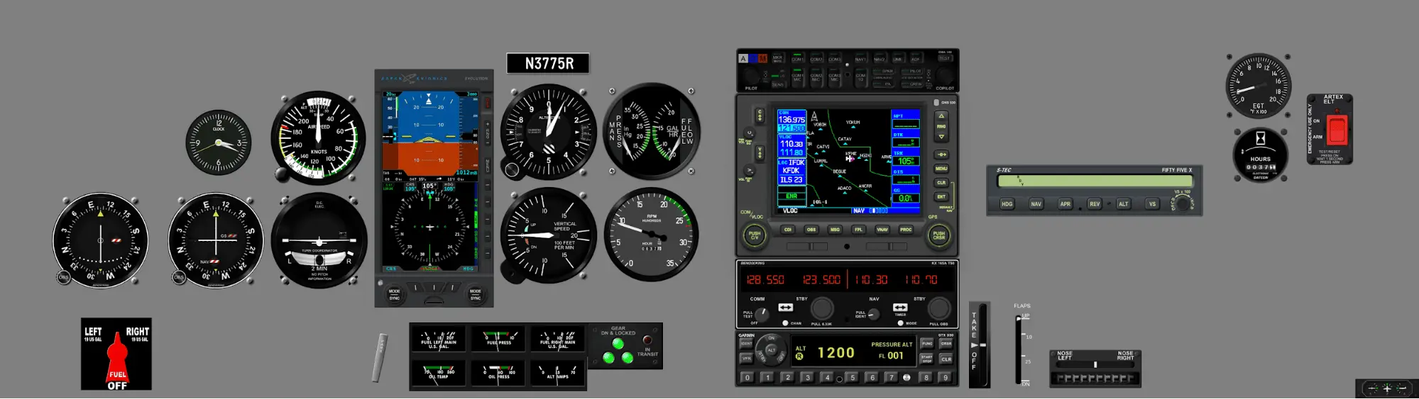Click the CDI button on the GNS 530
The image size is (1419, 399).
[x=788, y=230]
